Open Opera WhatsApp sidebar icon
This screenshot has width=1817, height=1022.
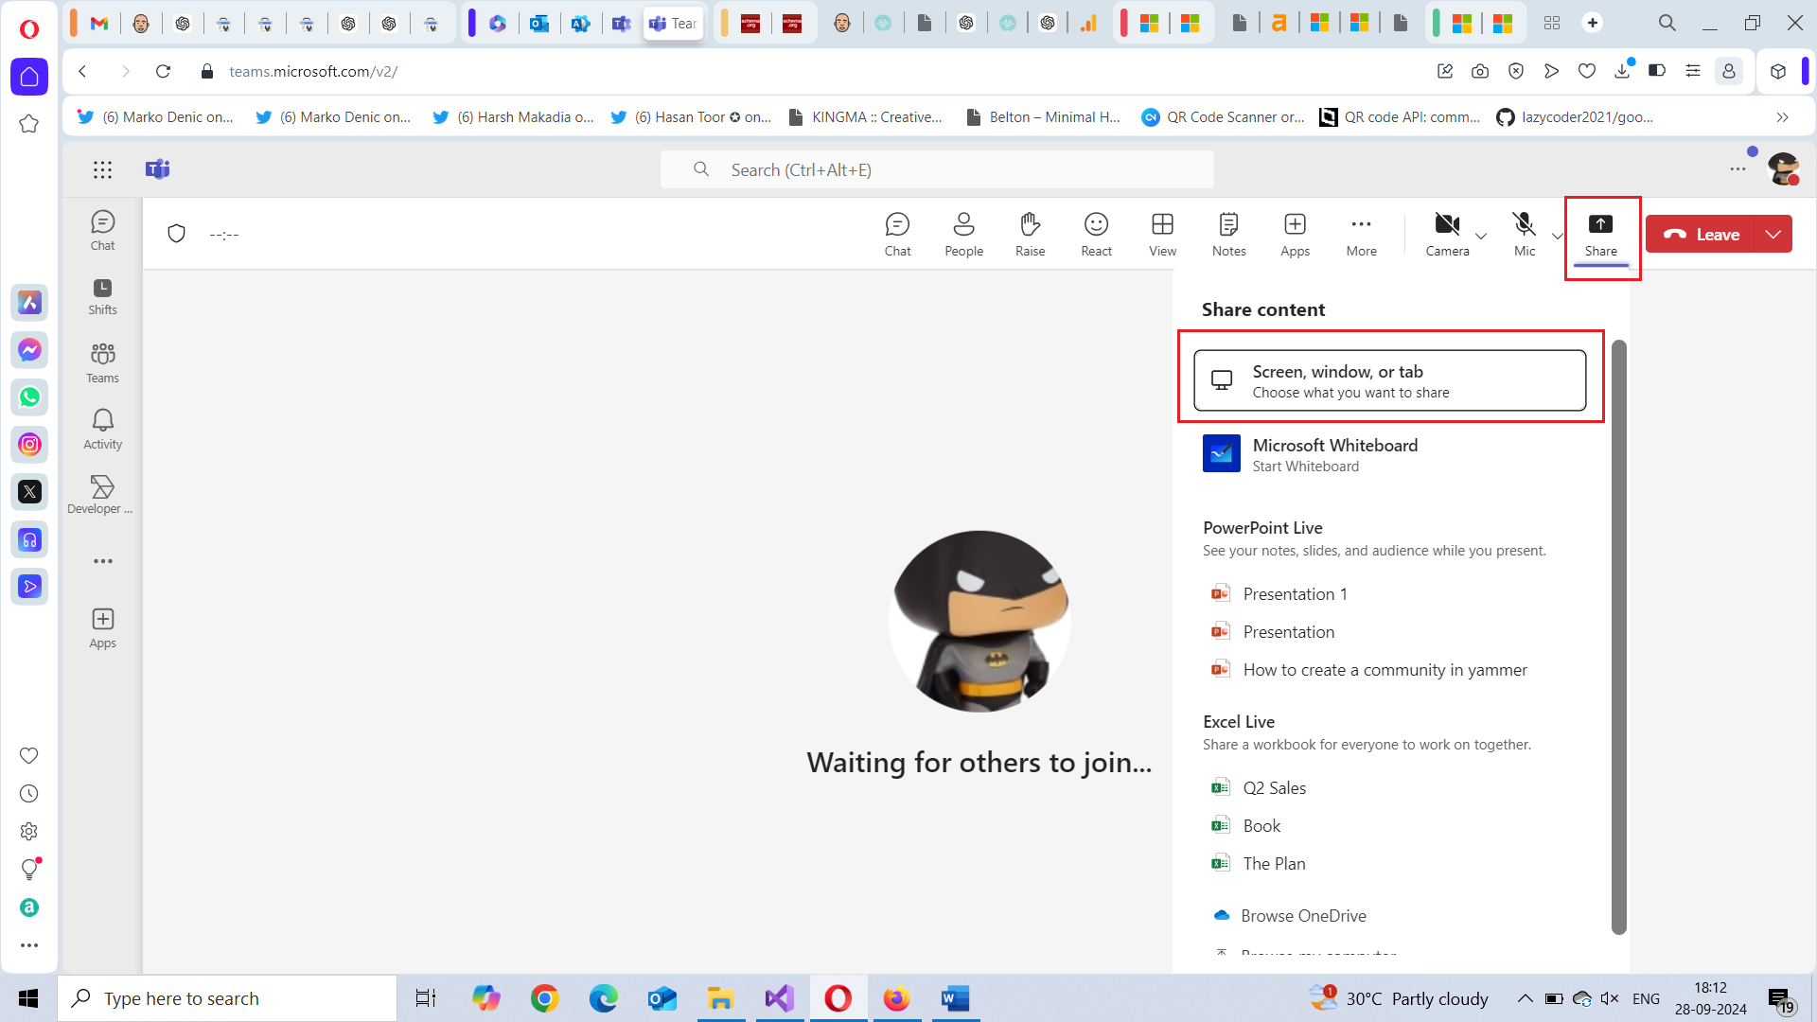pyautogui.click(x=29, y=397)
